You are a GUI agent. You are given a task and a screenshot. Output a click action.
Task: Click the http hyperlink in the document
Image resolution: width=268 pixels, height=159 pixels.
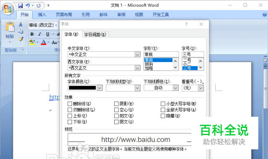(x=54, y=97)
